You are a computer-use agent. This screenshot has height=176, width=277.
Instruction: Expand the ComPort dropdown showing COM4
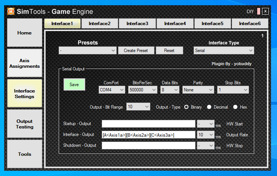click(112, 90)
